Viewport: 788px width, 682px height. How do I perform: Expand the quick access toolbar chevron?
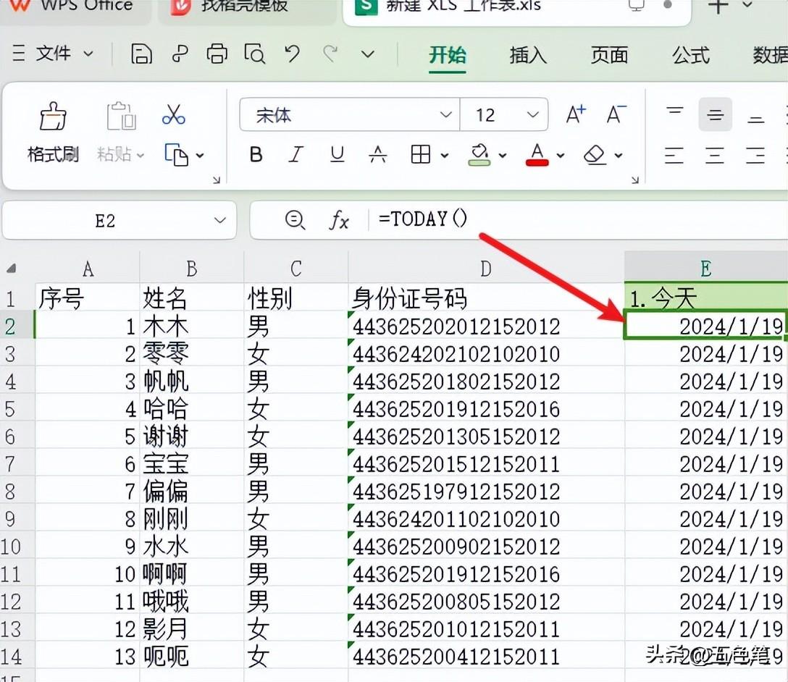[x=368, y=54]
